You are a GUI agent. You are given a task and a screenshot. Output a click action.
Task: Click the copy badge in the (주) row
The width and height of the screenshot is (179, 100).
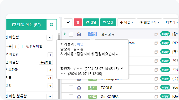[x=165, y=78]
